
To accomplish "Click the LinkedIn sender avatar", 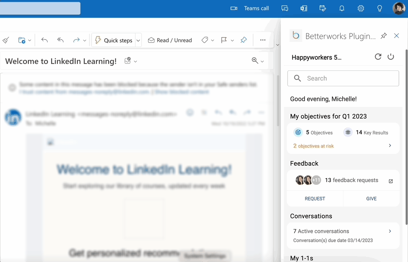I will [13, 117].
